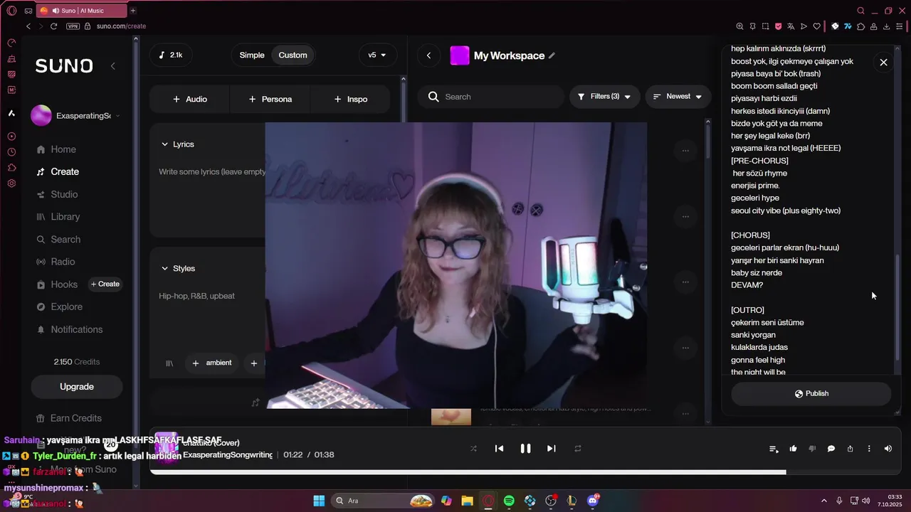
Task: Close the lyrics side panel
Action: tap(883, 63)
